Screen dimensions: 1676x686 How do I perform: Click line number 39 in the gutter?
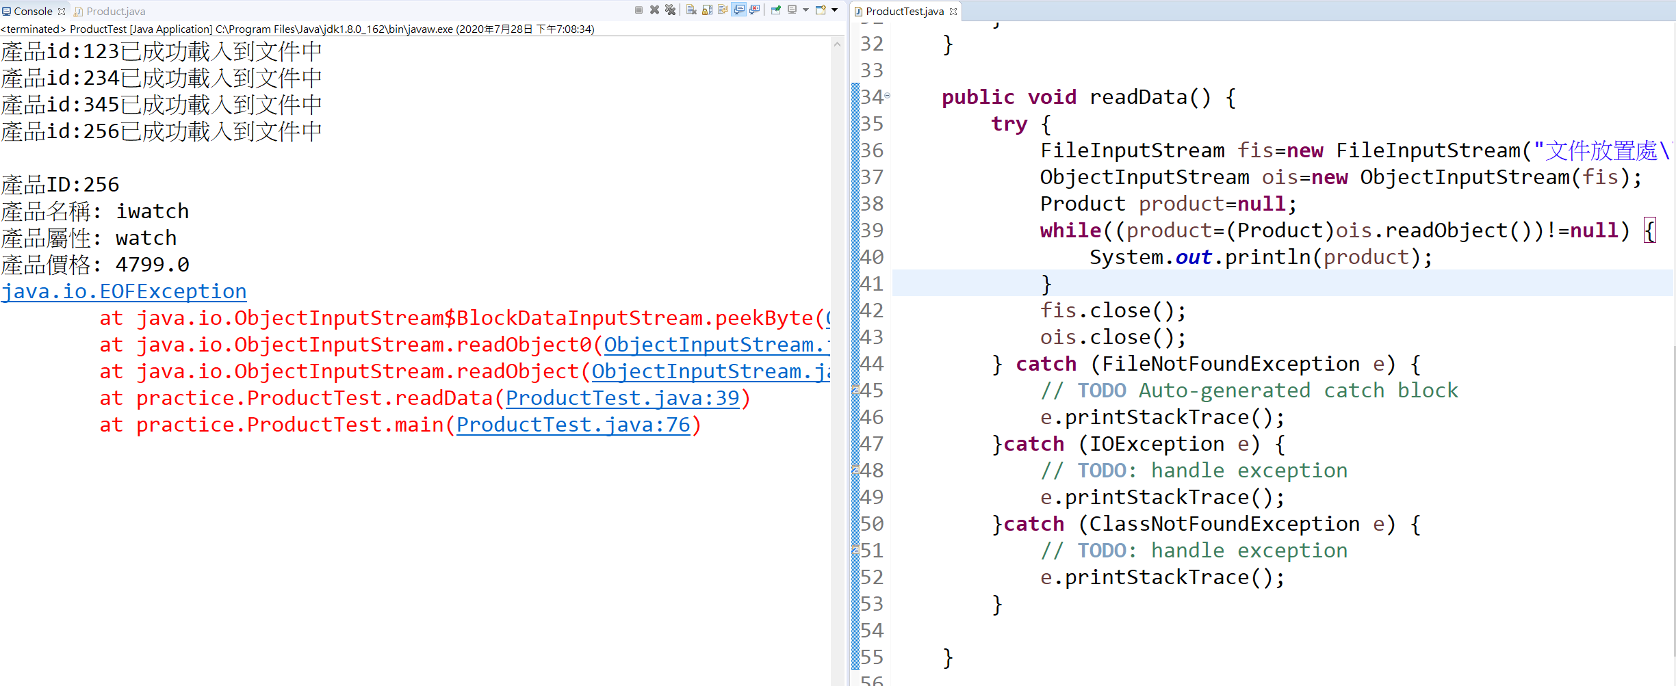(x=872, y=230)
